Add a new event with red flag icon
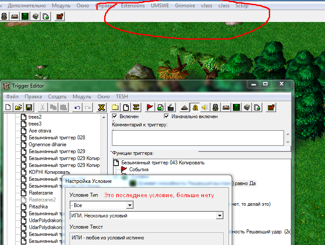The image size is (325, 245). click(x=150, y=107)
